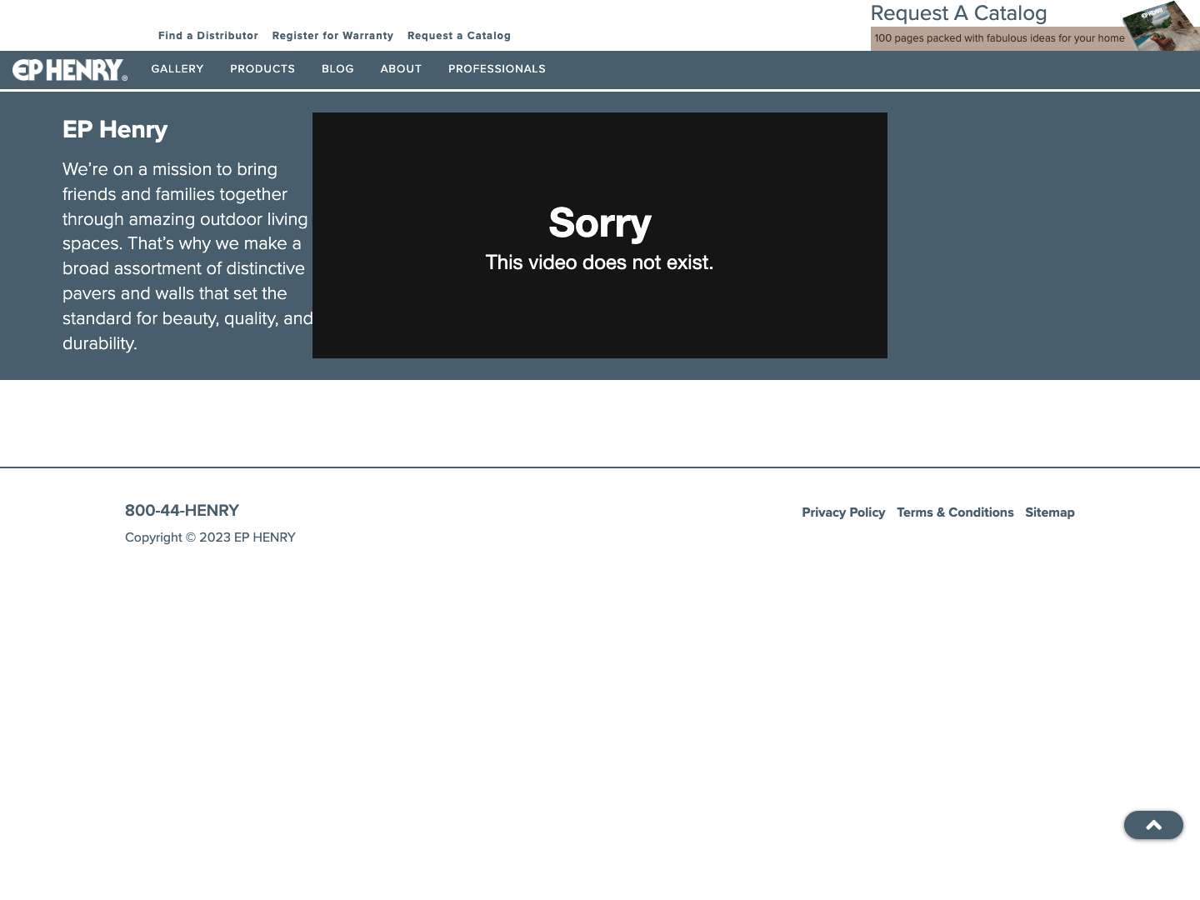1200x900 pixels.
Task: Click the 100 pages catalog banner text
Action: pyautogui.click(x=999, y=38)
